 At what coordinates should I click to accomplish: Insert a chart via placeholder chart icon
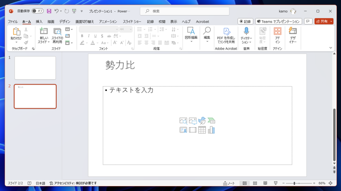point(211,130)
